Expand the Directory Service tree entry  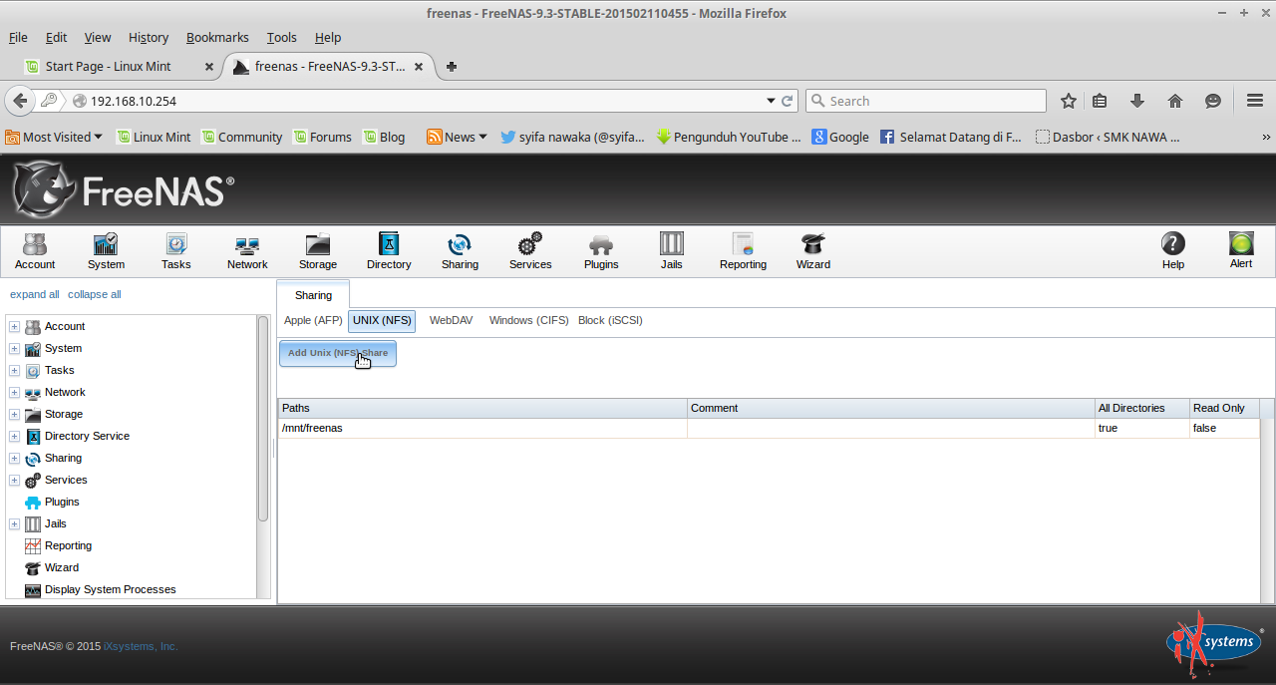click(14, 436)
